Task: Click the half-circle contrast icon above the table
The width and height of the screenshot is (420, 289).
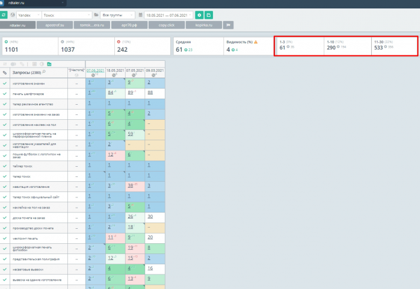Action: coord(42,64)
